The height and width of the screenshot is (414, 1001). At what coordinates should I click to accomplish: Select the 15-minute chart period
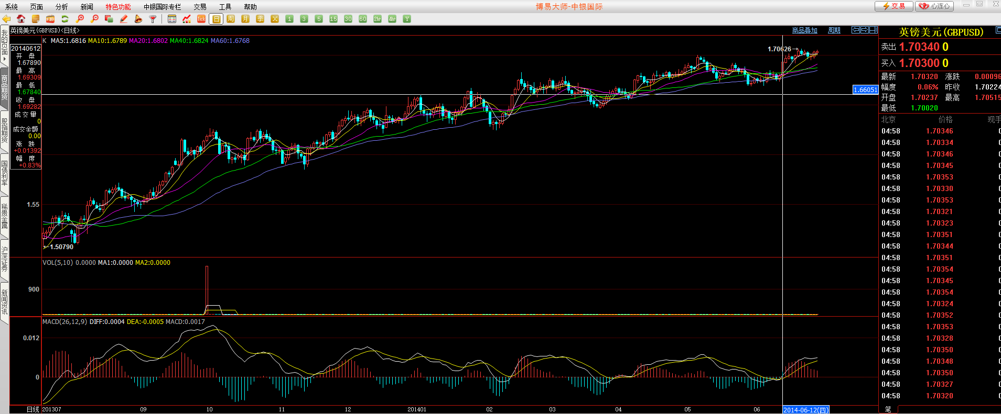(x=333, y=19)
